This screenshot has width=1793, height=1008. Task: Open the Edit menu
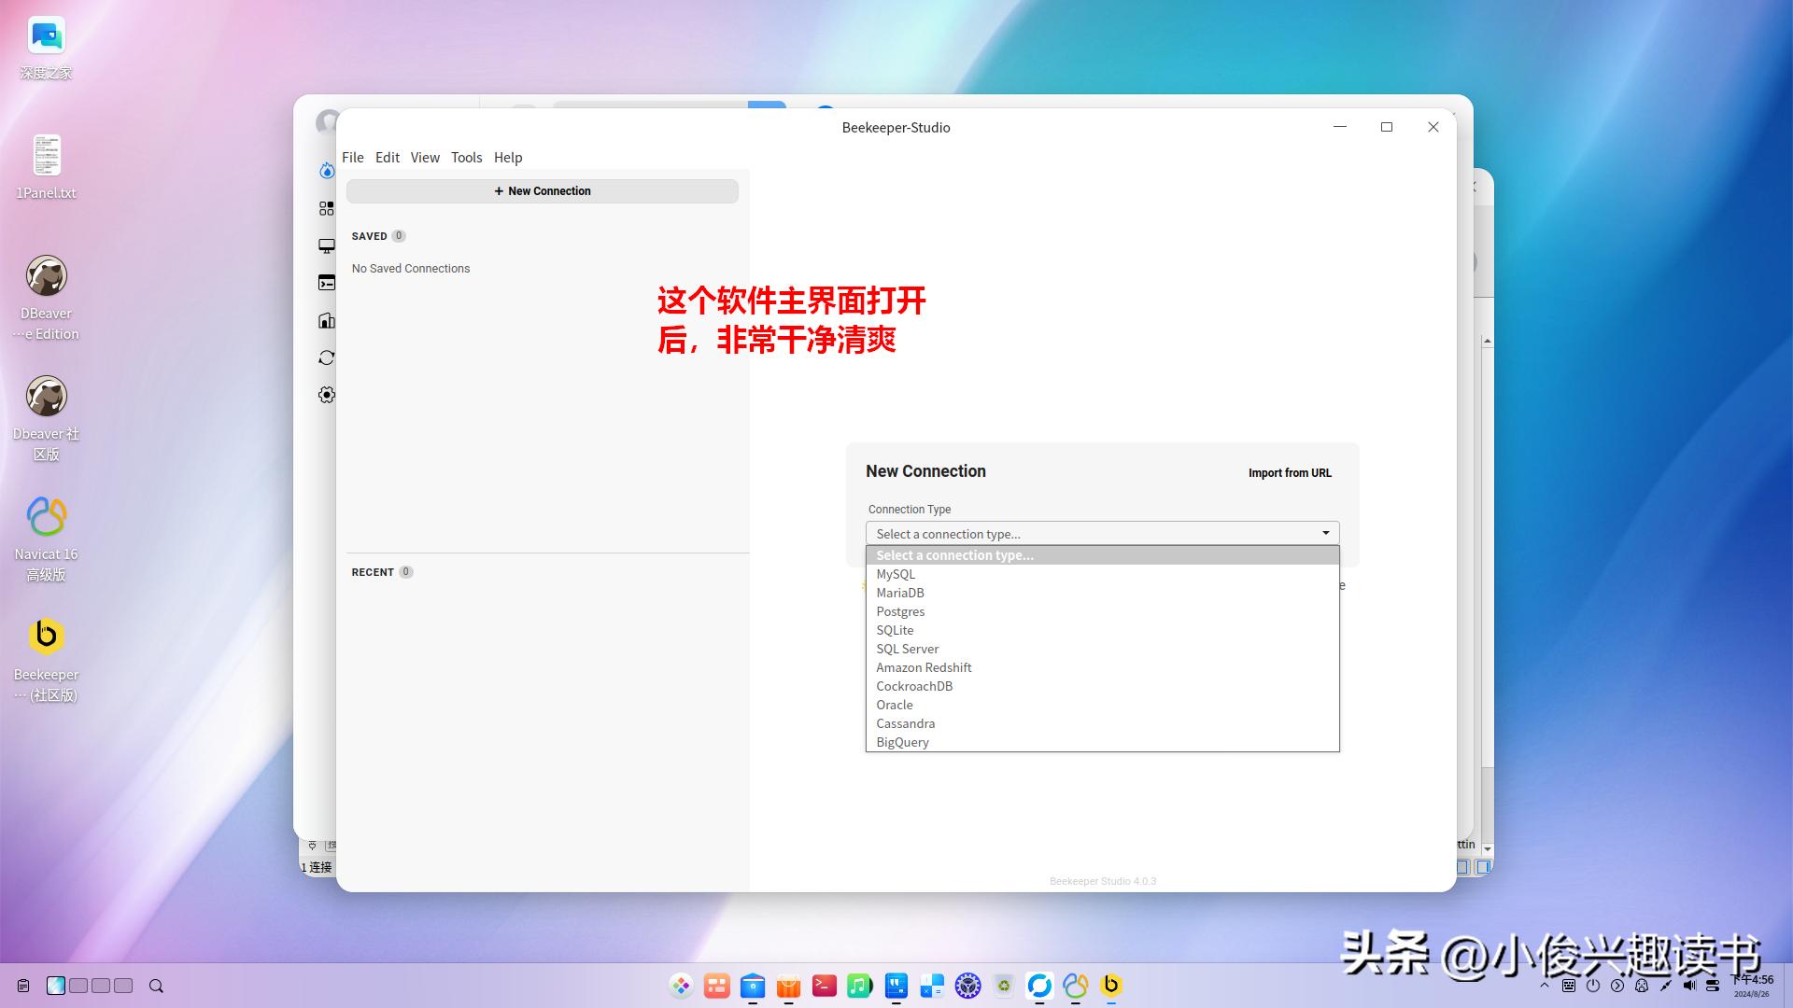click(387, 157)
